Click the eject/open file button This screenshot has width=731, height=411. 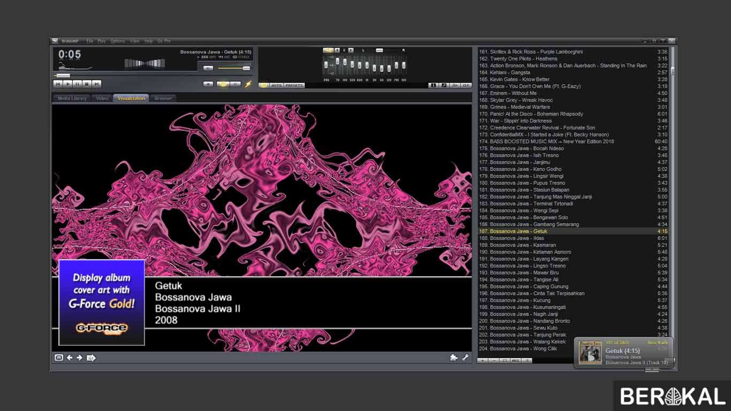(208, 84)
